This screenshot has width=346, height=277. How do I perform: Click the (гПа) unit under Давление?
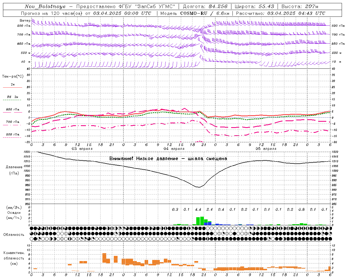point(14,173)
